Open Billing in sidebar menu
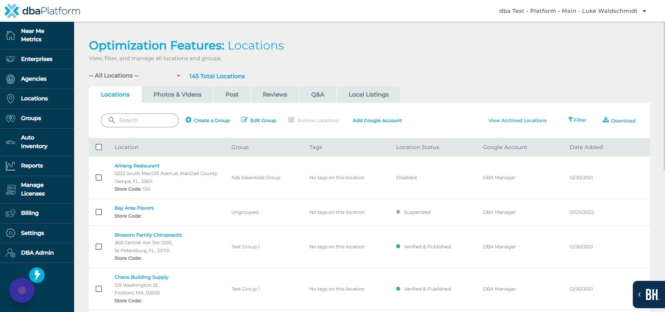Screen dimensions: 665x312 [x=37, y=213]
